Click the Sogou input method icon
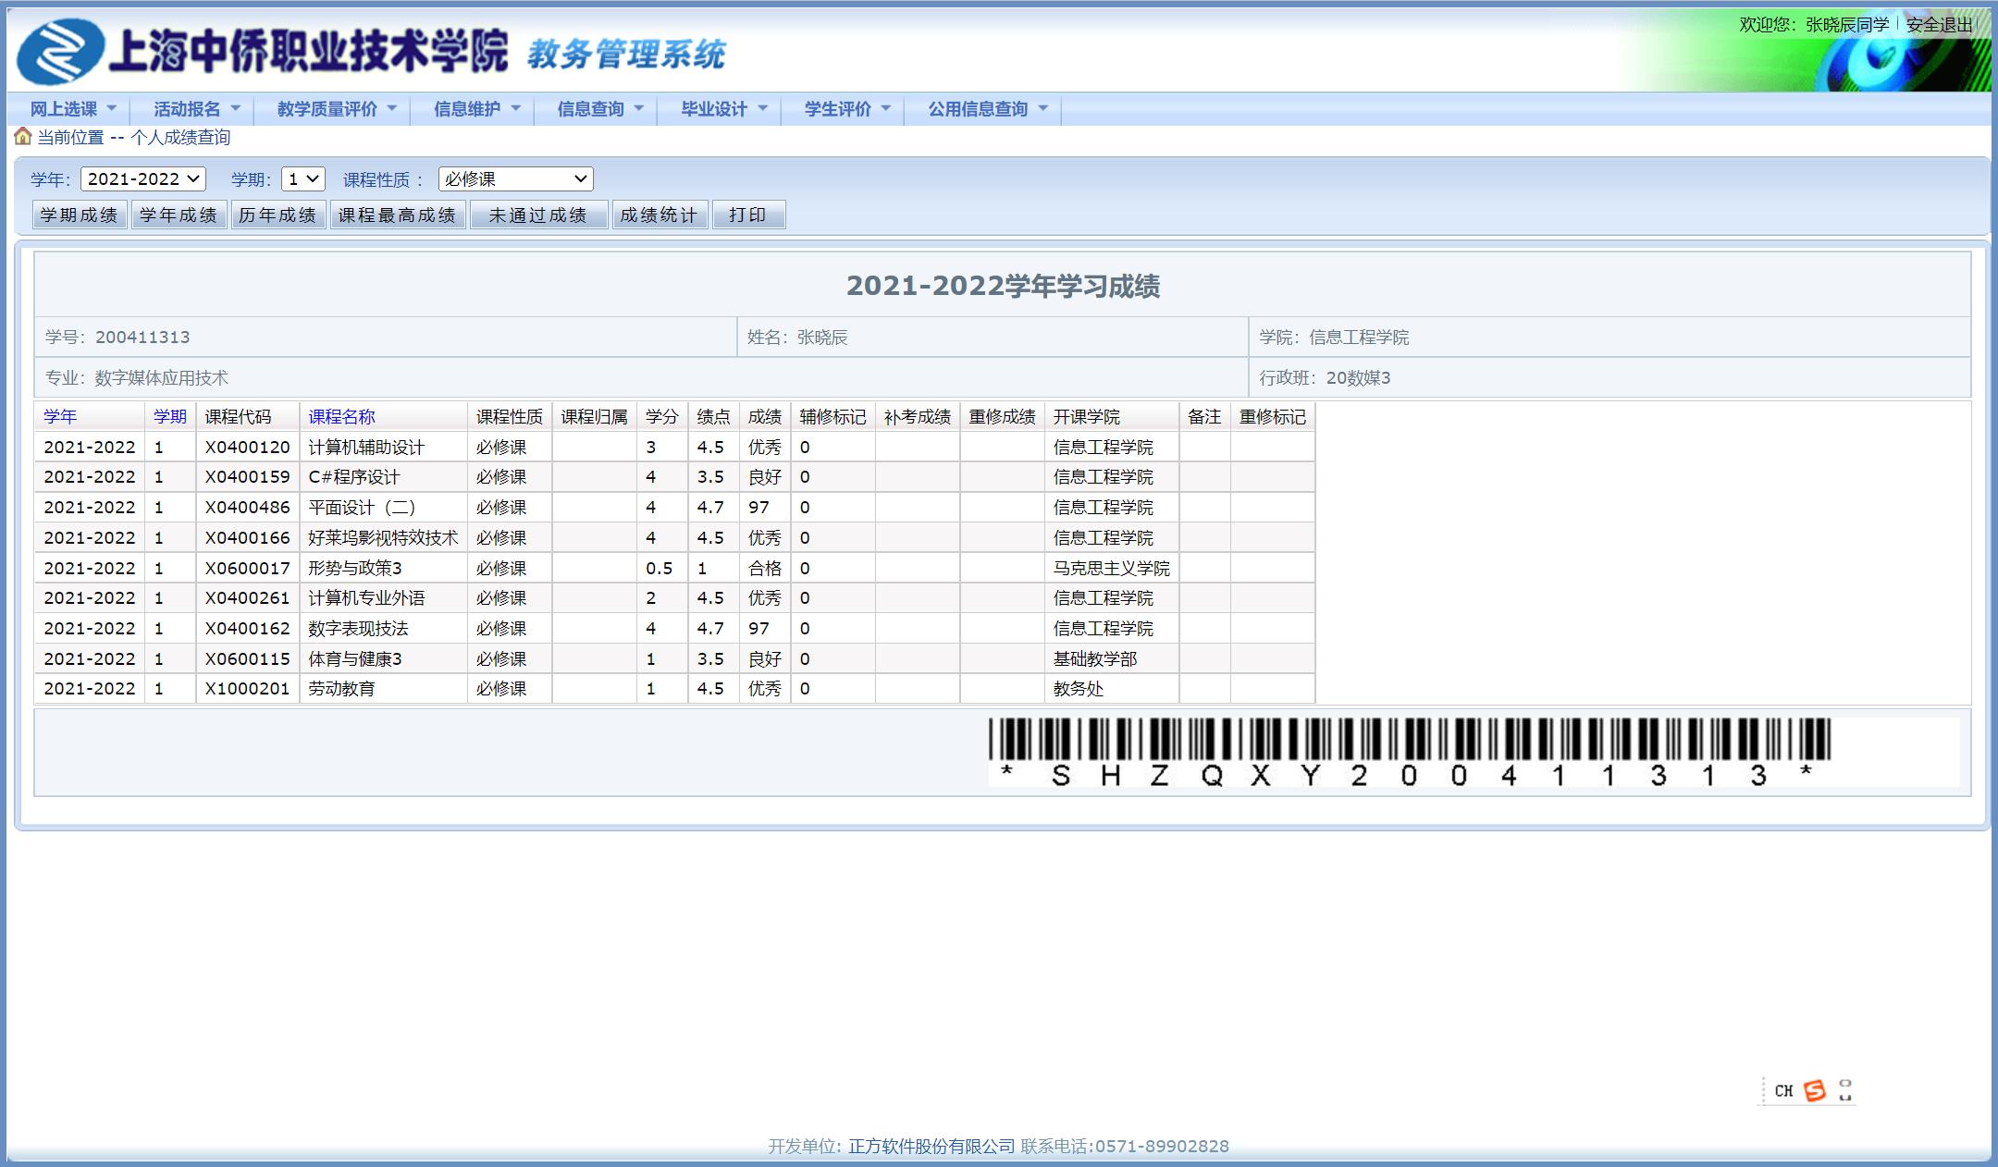 pyautogui.click(x=1815, y=1091)
